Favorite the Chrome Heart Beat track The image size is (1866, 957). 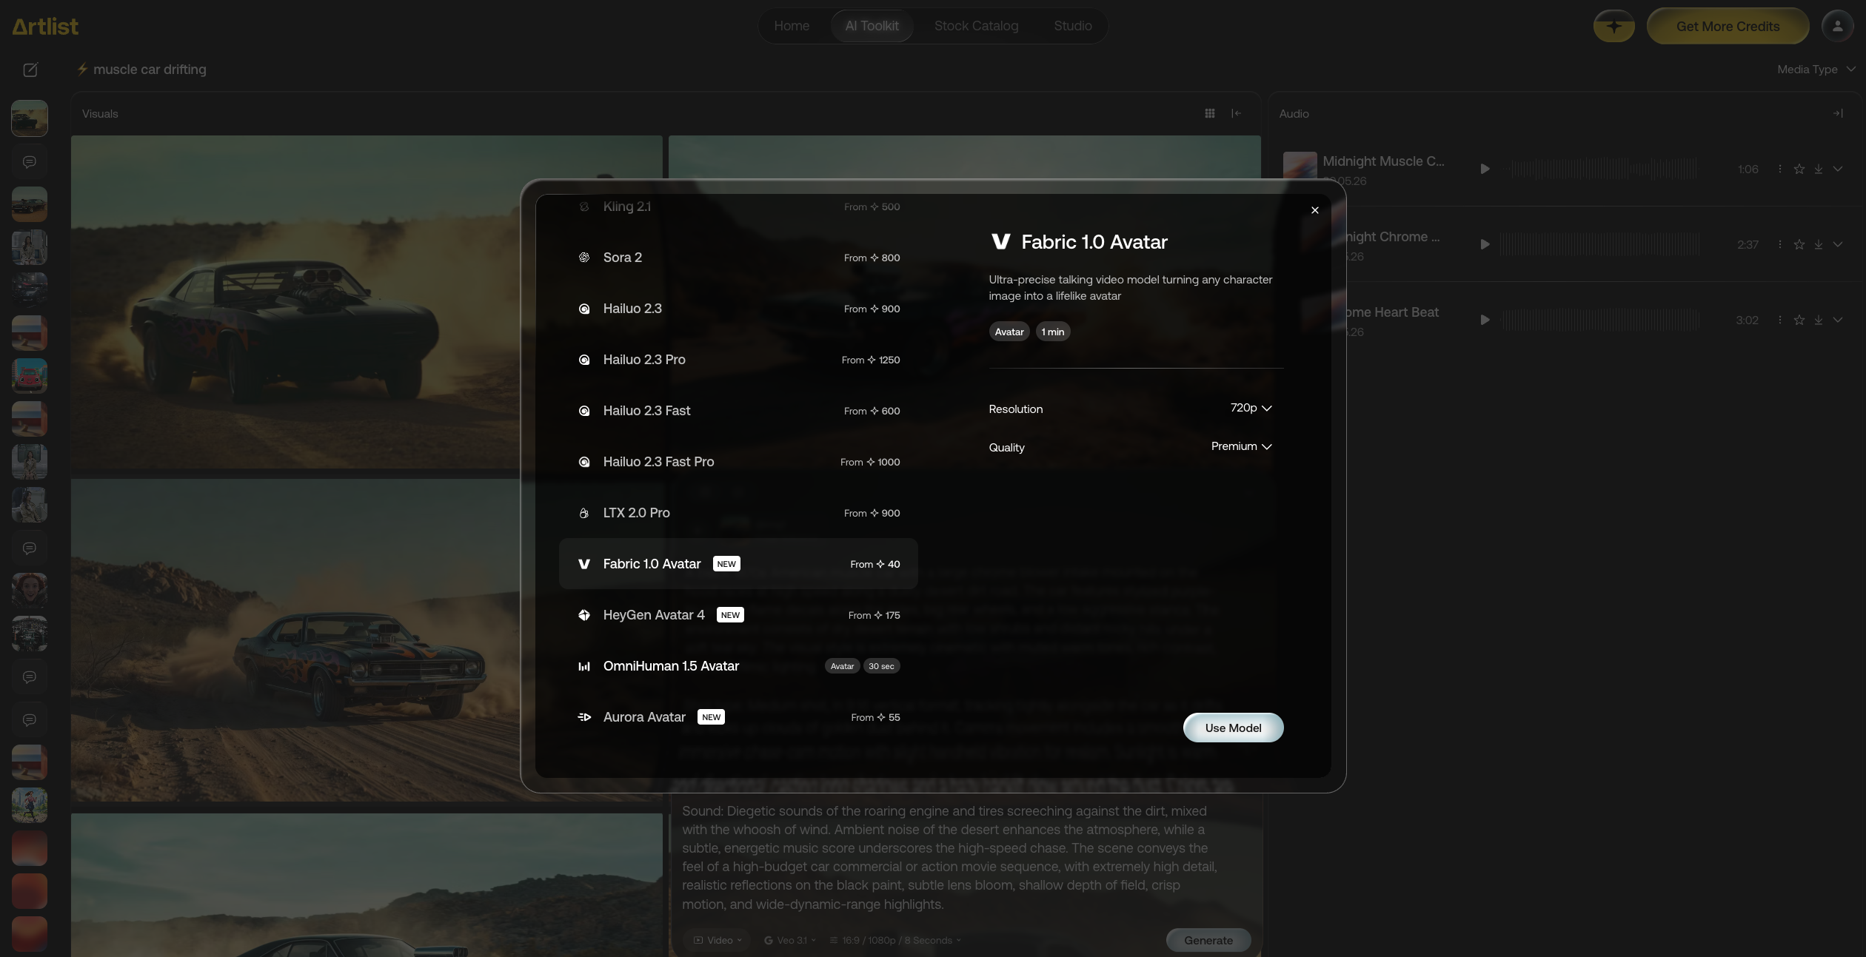(x=1799, y=320)
